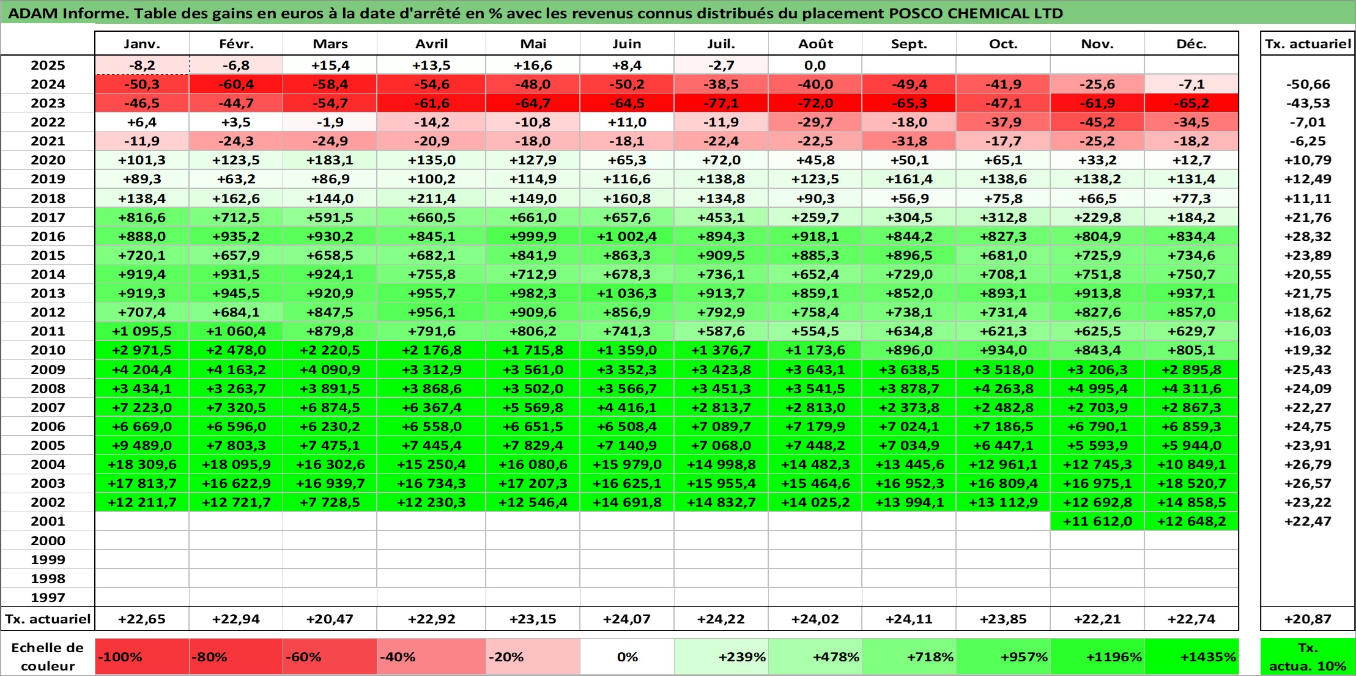Image resolution: width=1356 pixels, height=676 pixels.
Task: Select the +18 309,6 cell in 2004 row
Action: pyautogui.click(x=142, y=465)
